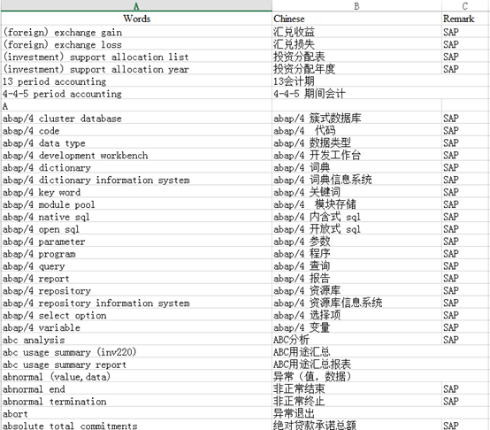Screen dimensions: 490x430
Task: Click Chinese cell 'abap/4 选择项'
Action: [x=356, y=315]
